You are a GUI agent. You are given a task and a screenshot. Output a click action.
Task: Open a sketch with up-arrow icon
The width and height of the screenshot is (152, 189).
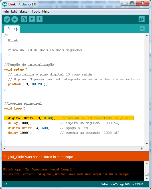coord(32,19)
